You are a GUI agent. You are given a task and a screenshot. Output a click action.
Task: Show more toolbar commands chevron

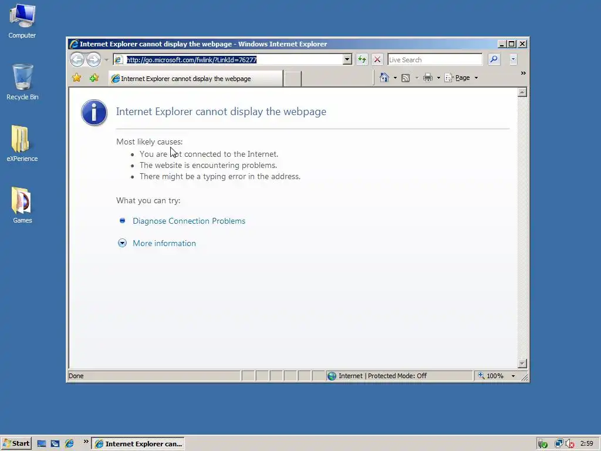(x=523, y=73)
